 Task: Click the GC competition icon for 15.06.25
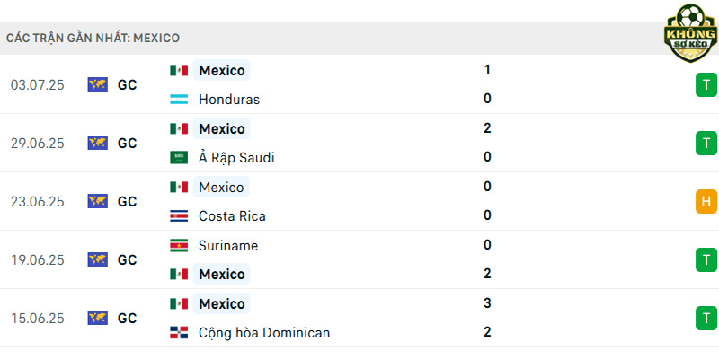click(98, 318)
